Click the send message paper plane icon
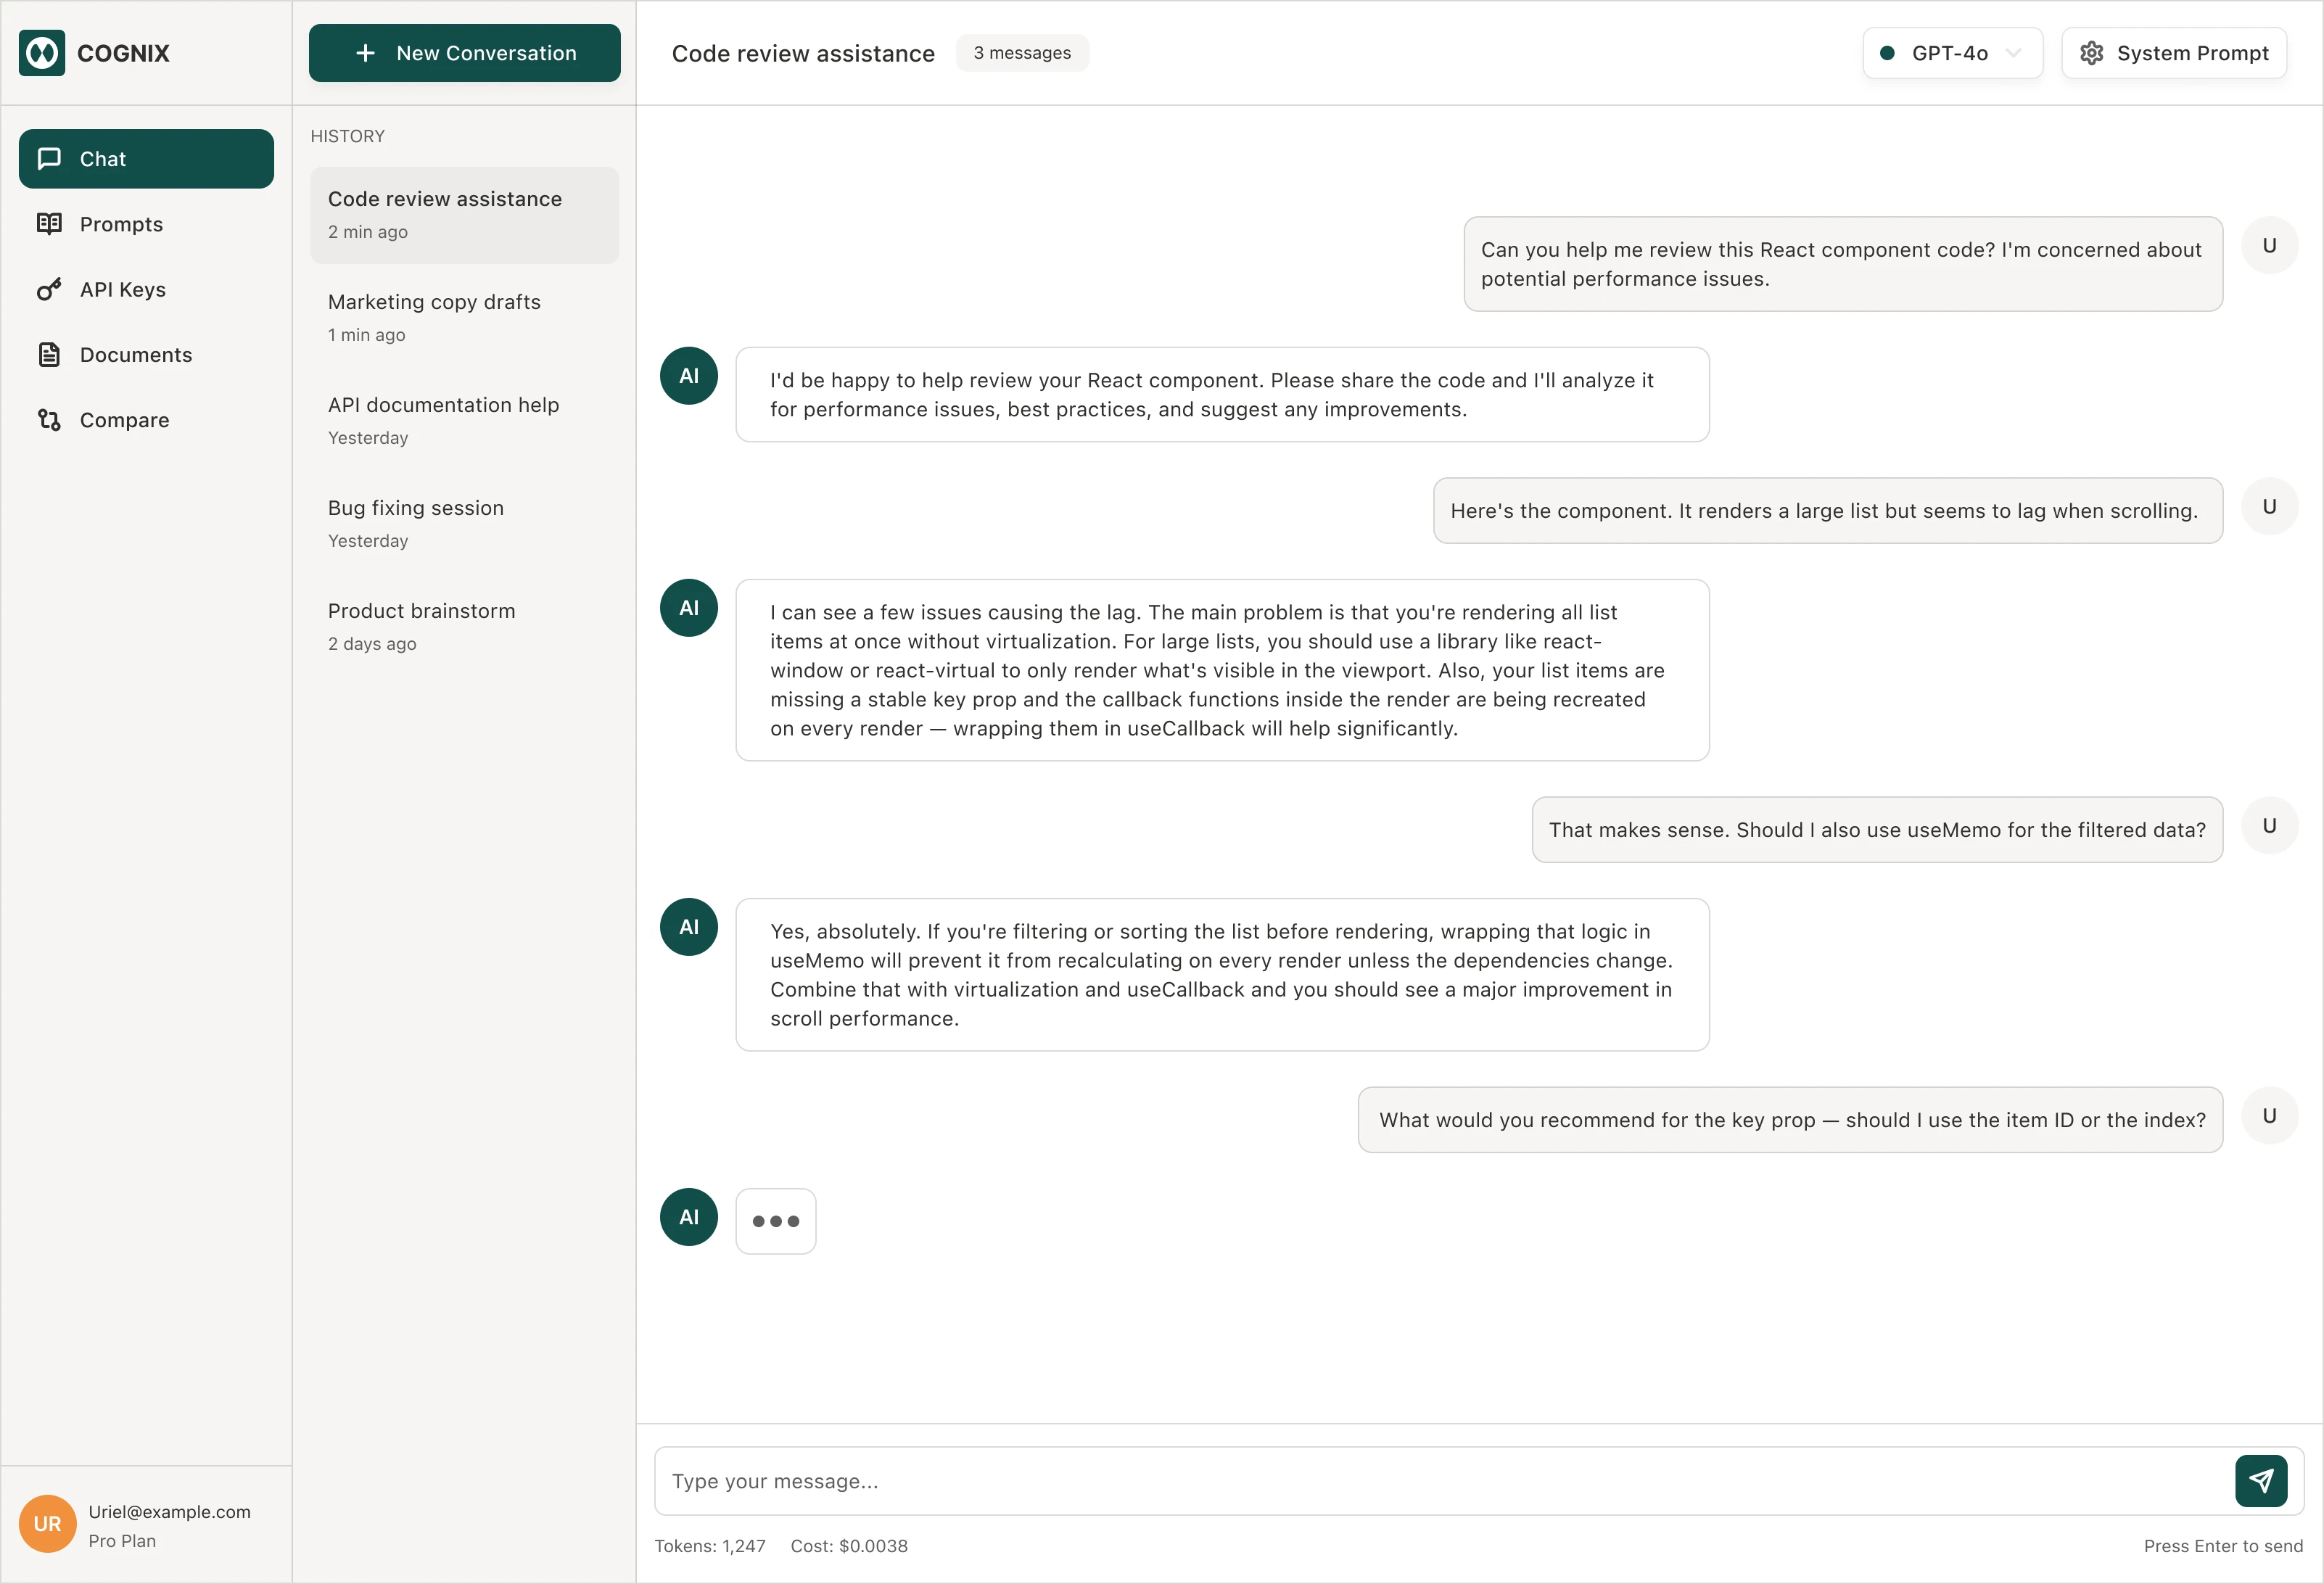The width and height of the screenshot is (2324, 1584). click(2260, 1480)
